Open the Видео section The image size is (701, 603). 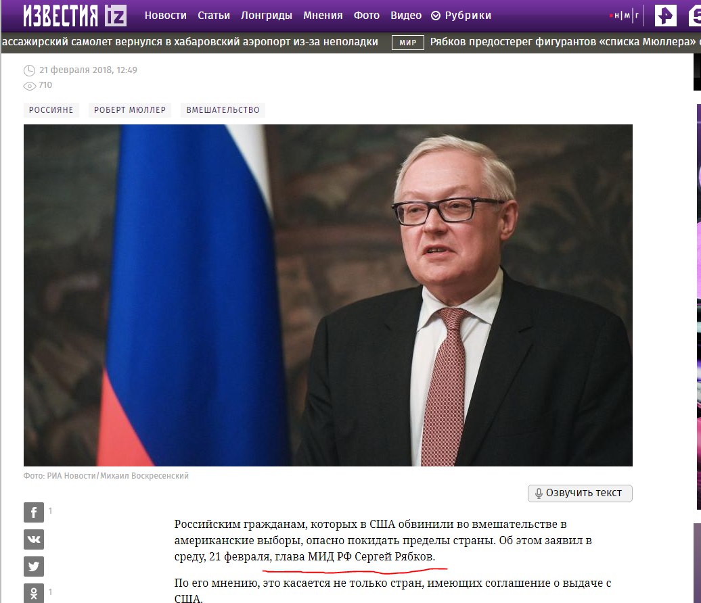[406, 16]
